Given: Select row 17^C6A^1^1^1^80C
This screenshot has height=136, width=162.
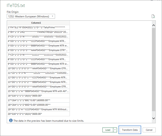Looking at the screenshot, I should tap(38, 100).
